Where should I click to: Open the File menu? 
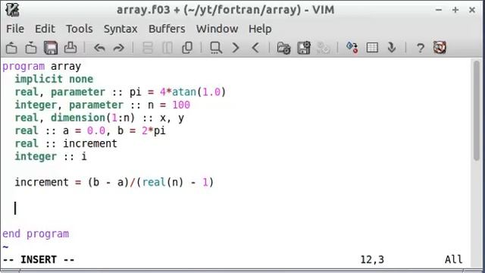coord(15,29)
